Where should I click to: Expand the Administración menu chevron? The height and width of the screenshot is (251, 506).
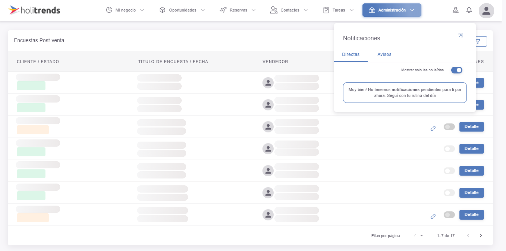tap(412, 10)
